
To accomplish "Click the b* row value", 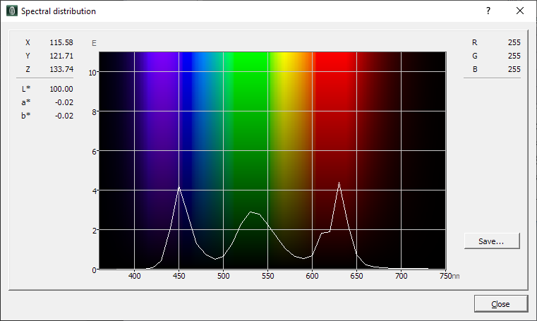I will [66, 116].
